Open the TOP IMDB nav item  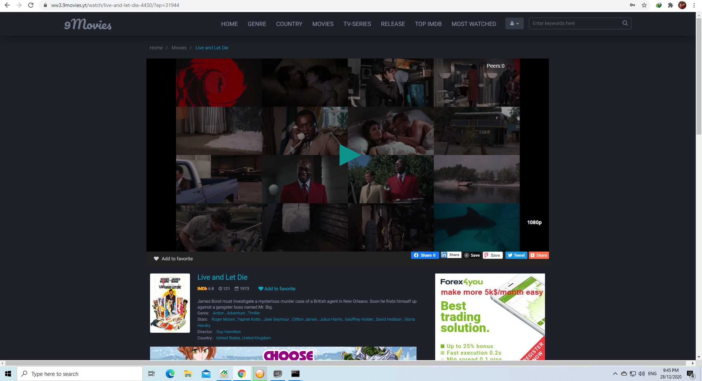coord(428,24)
